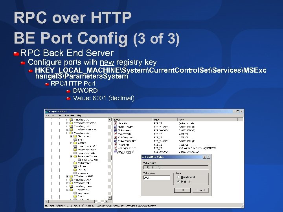Click the help question mark in the dialog title bar

click(x=204, y=157)
